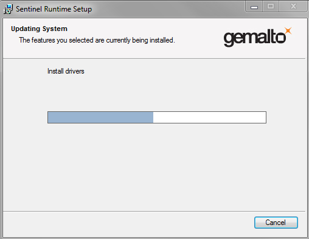This screenshot has width=309, height=239.
Task: Click the word "drivers" in status label
Action: 75,71
